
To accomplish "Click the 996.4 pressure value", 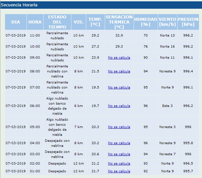I will 188,71.
